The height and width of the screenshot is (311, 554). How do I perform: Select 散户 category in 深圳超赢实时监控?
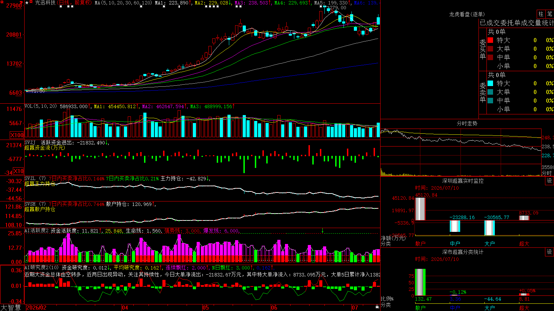point(420,244)
